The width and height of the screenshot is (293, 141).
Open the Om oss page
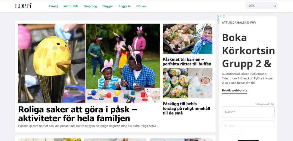pyautogui.click(x=141, y=6)
